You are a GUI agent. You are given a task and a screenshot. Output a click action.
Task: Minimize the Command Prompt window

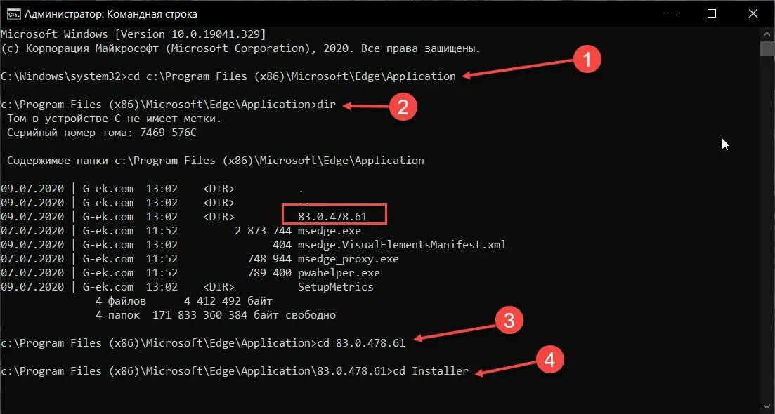(x=671, y=14)
